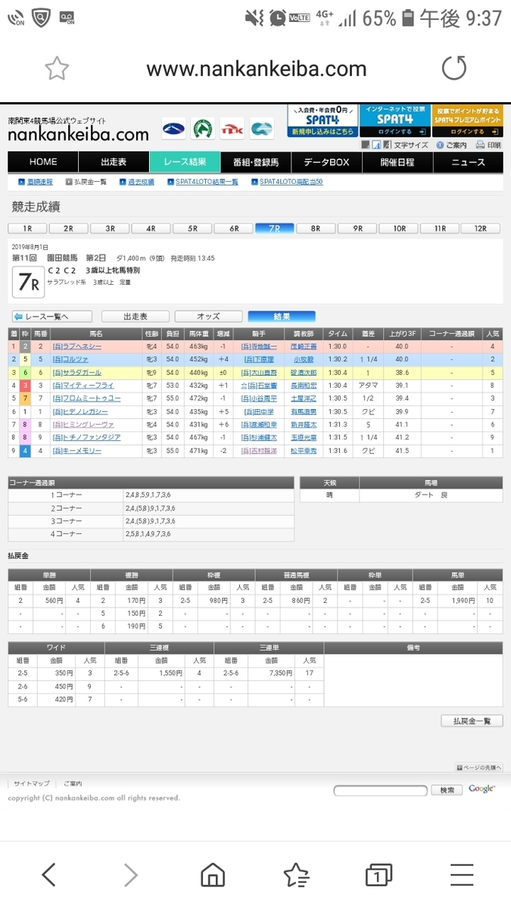Go back via レース一覧へ button

tap(51, 317)
